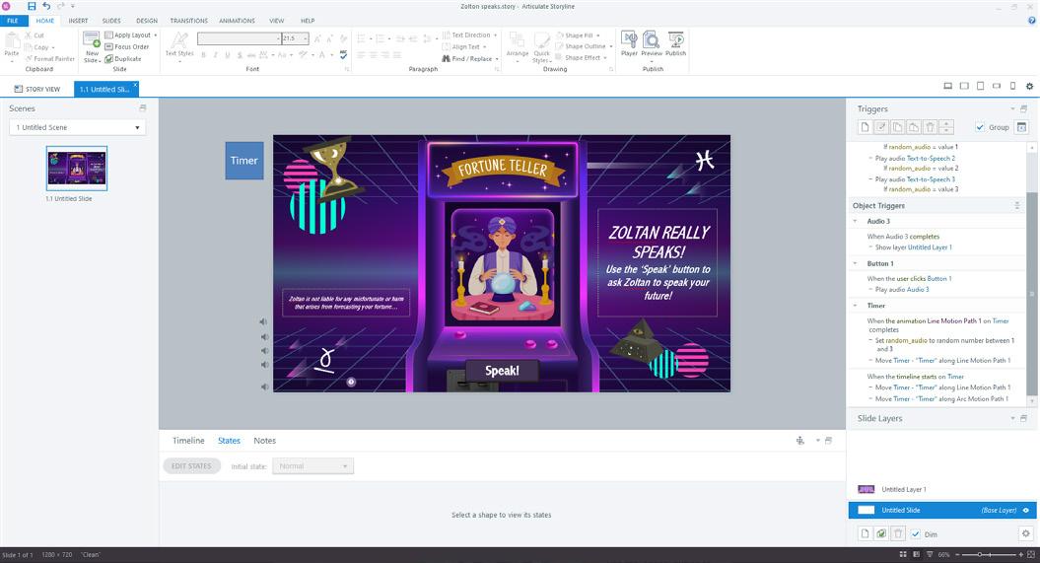Open the variables manager icon
Image resolution: width=1040 pixels, height=563 pixels.
[x=1021, y=127]
